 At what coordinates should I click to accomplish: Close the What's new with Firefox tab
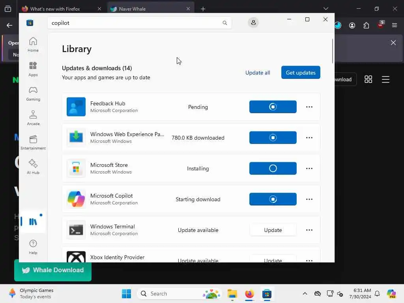[99, 9]
